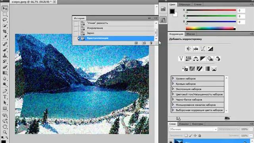Select the Clone Stamp tool

point(5,56)
